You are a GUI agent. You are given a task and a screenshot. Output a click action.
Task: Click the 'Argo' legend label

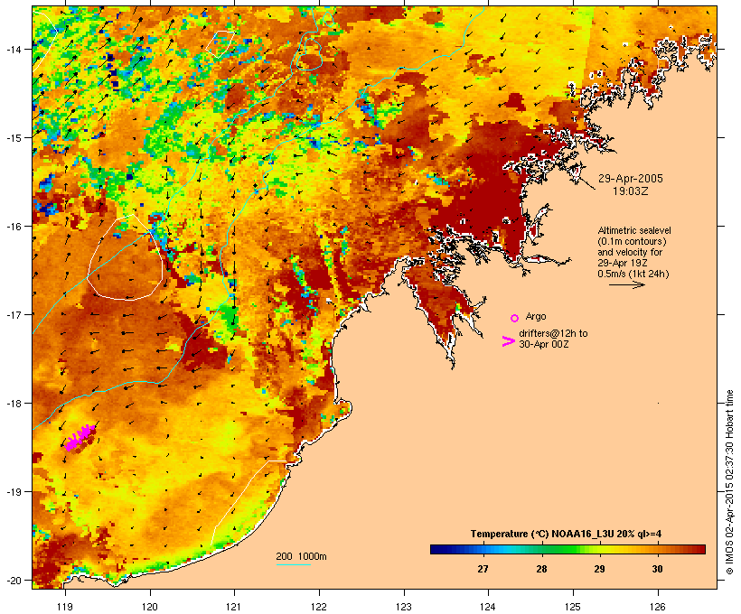[536, 316]
